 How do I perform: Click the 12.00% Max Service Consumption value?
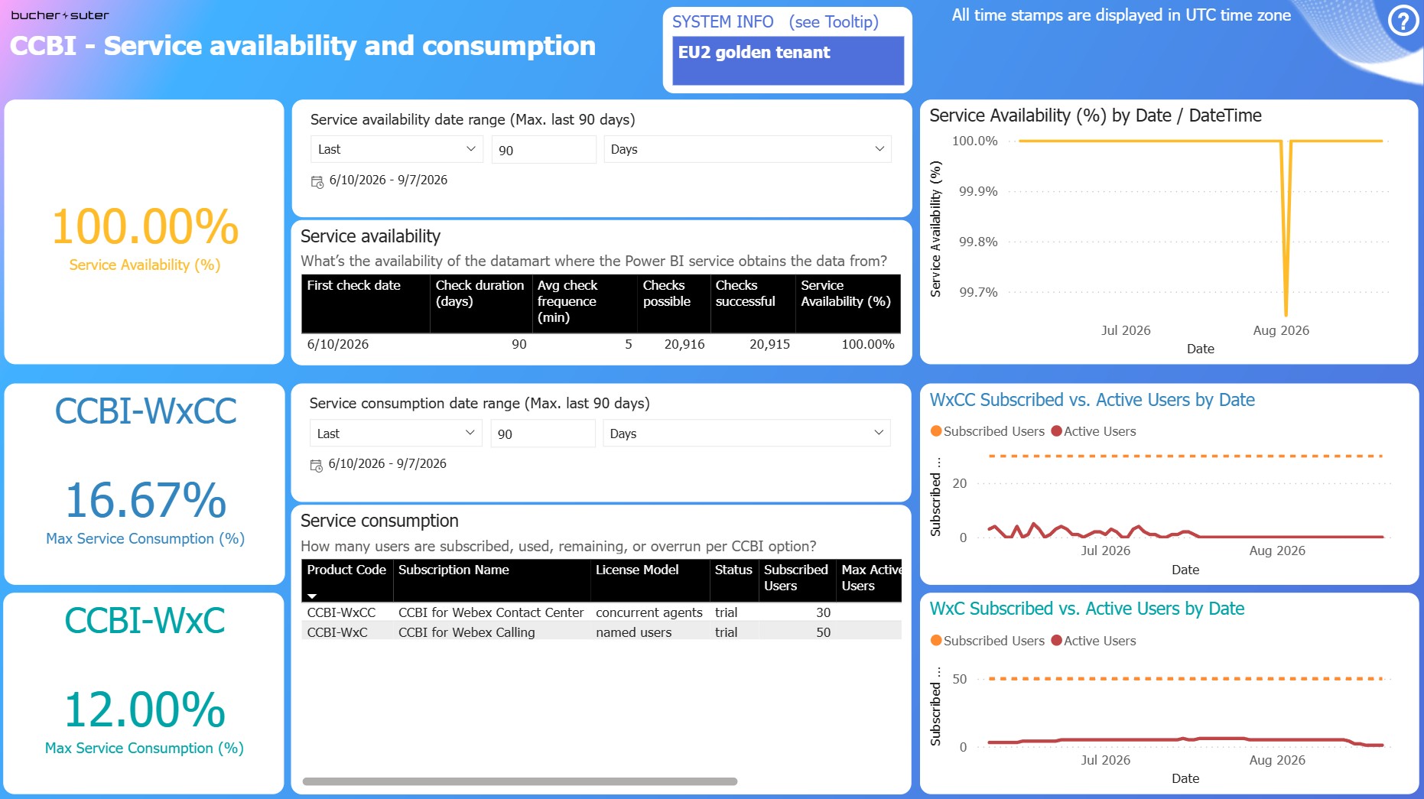(145, 710)
